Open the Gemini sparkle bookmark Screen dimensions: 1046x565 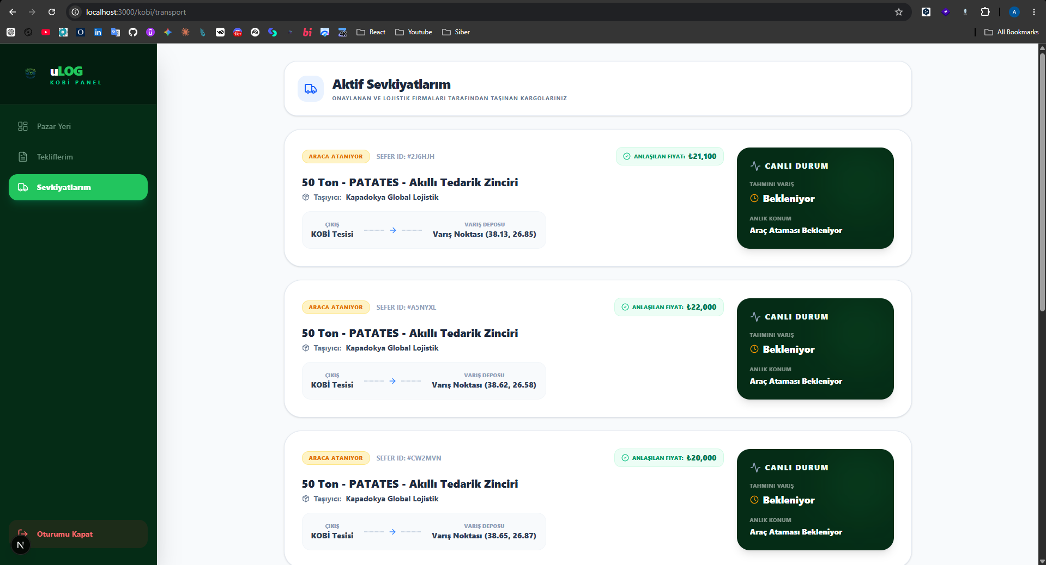168,32
